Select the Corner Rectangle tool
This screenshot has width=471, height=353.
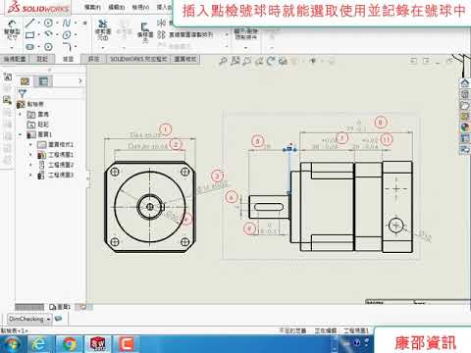click(29, 34)
